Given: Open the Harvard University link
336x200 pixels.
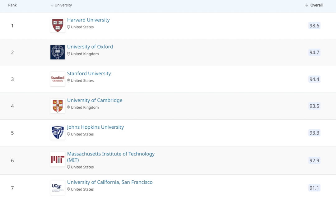Looking at the screenshot, I should pos(88,20).
